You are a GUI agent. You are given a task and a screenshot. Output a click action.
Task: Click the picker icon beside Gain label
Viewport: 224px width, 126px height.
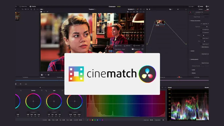pos(46,90)
